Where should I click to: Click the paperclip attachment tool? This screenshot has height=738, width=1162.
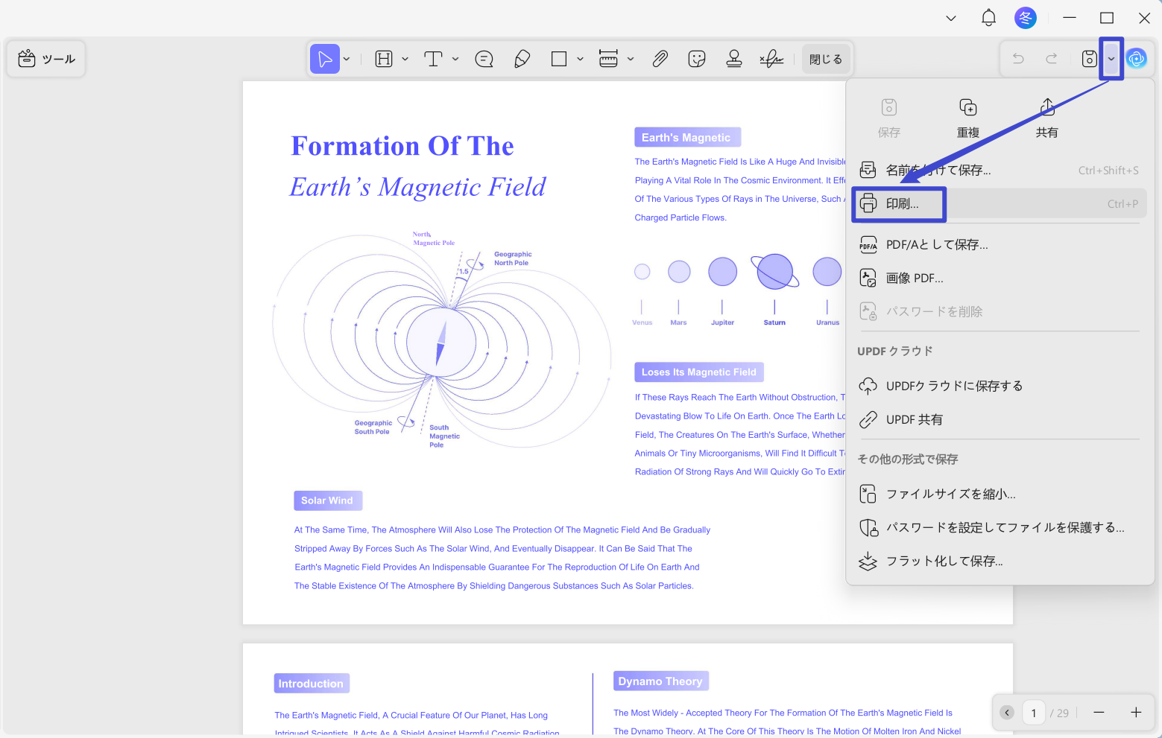(x=660, y=59)
